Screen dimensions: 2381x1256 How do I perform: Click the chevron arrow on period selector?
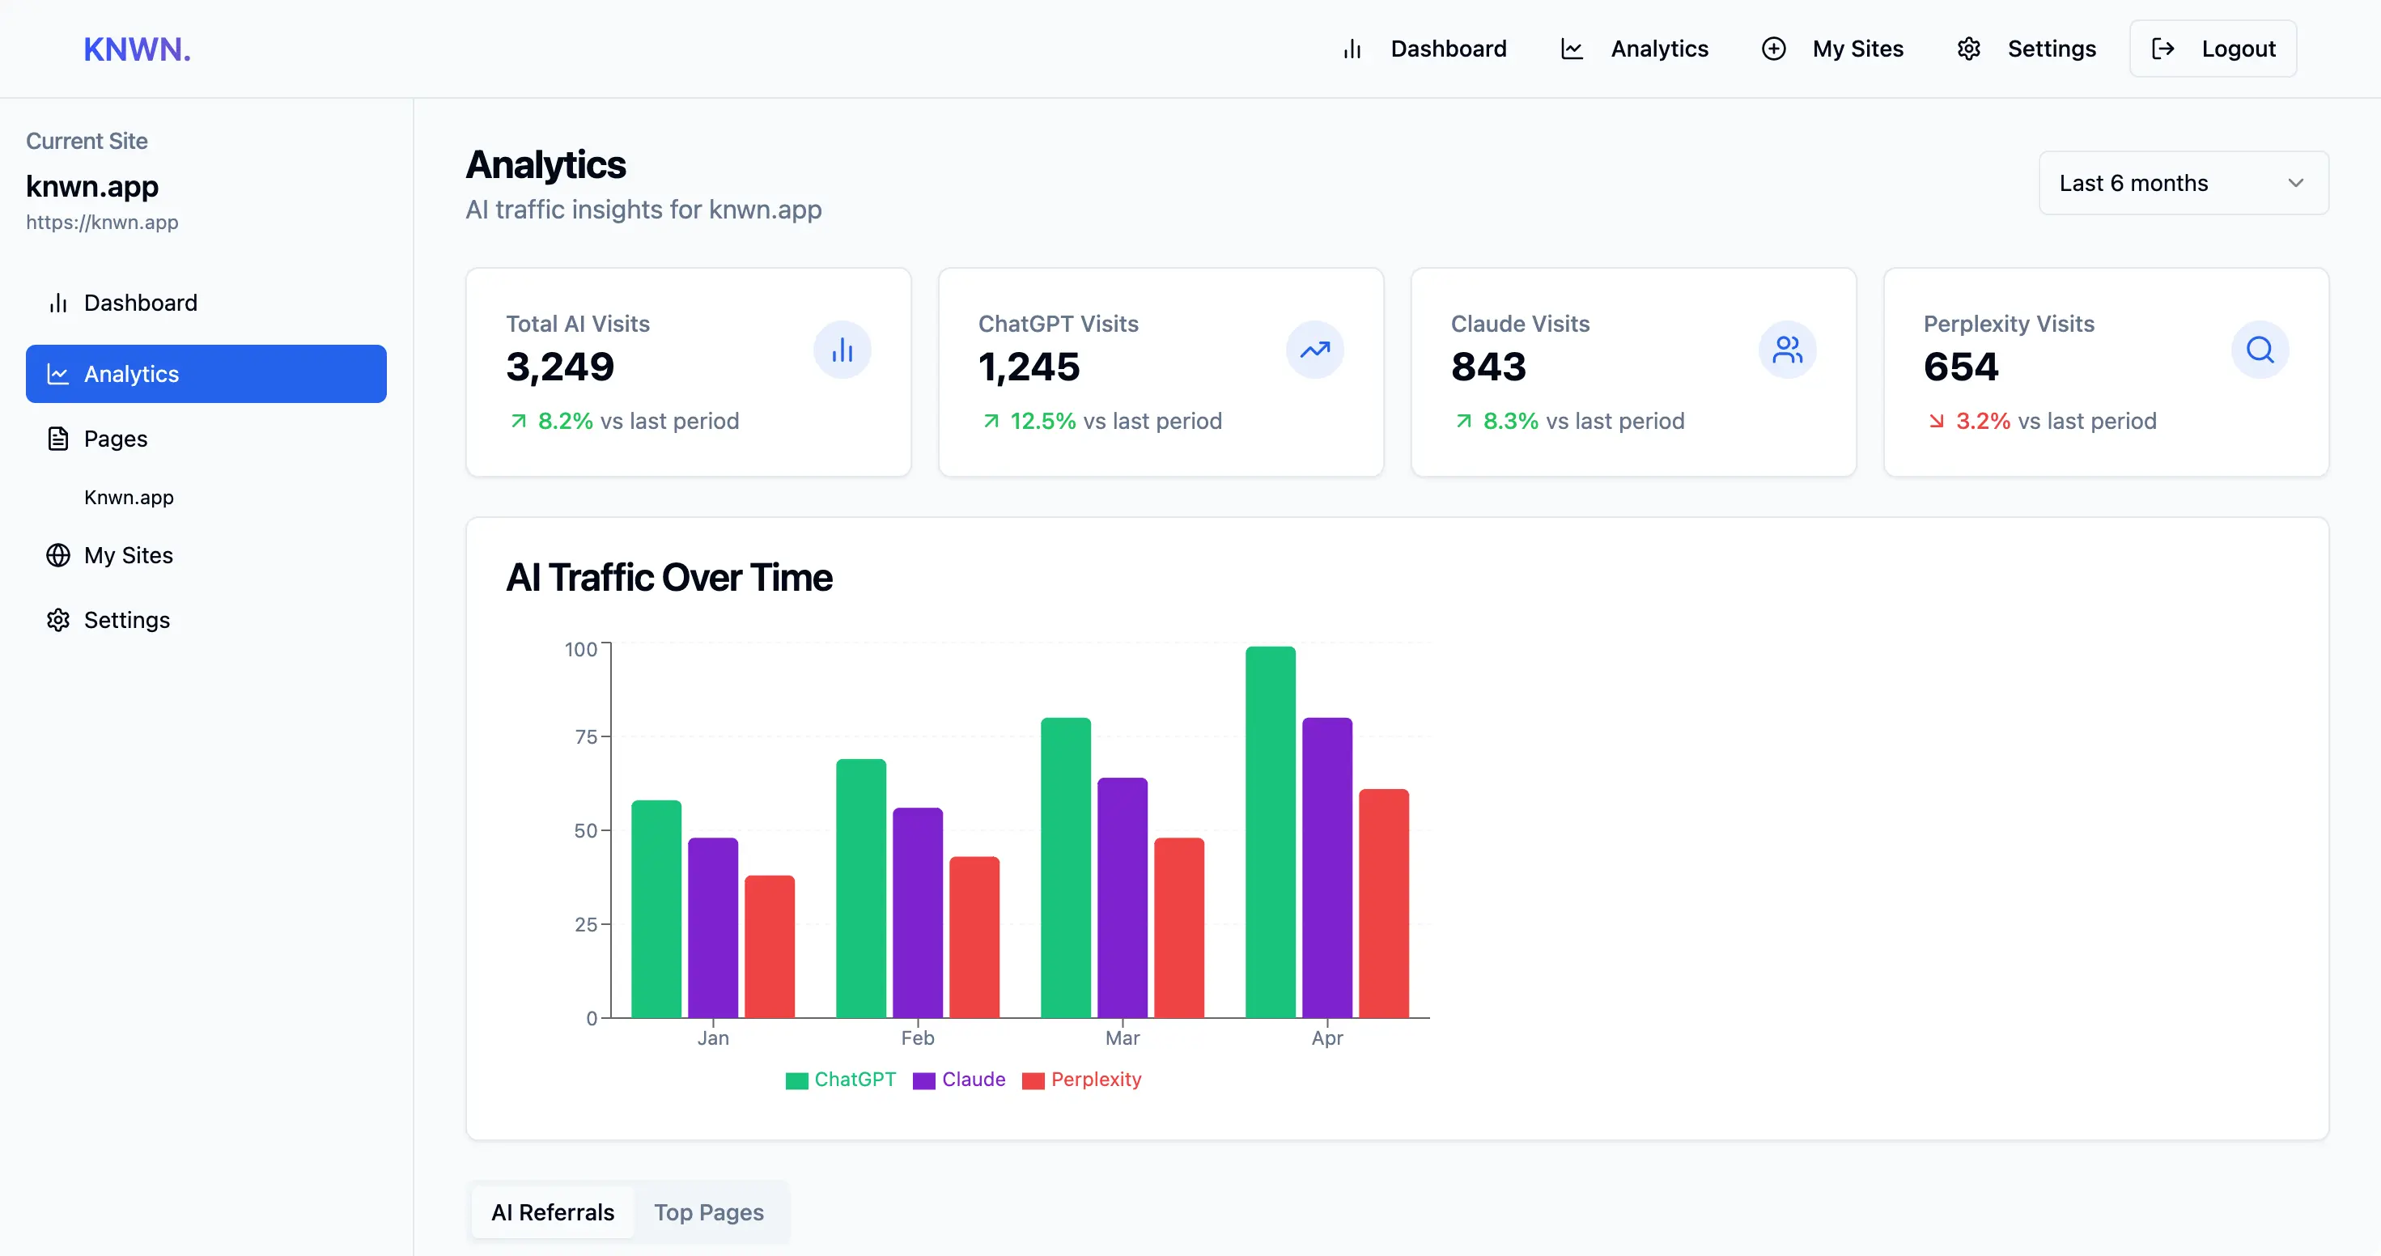tap(2295, 183)
